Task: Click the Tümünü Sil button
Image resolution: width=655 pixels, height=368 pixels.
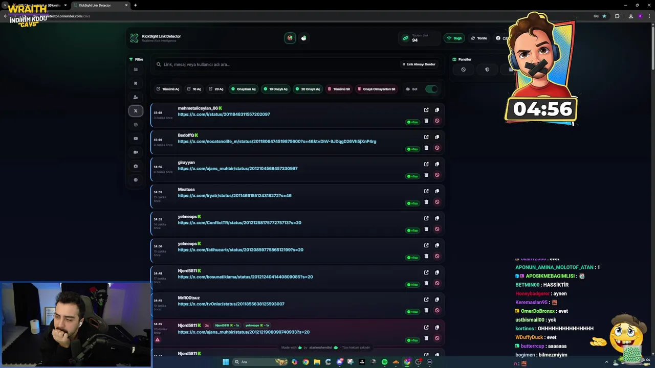Action: 339,89
